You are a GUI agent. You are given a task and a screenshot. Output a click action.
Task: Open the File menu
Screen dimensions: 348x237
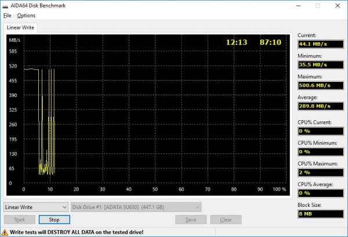point(8,16)
